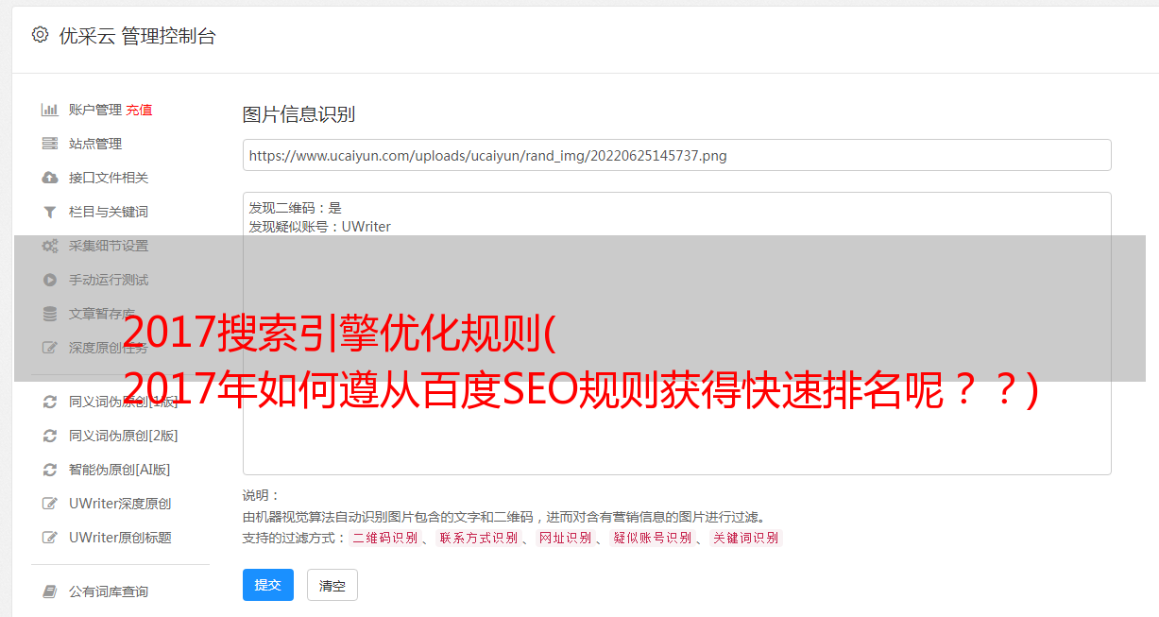Click the edit icon for UWriter原创标题
The image size is (1159, 617).
(x=50, y=538)
